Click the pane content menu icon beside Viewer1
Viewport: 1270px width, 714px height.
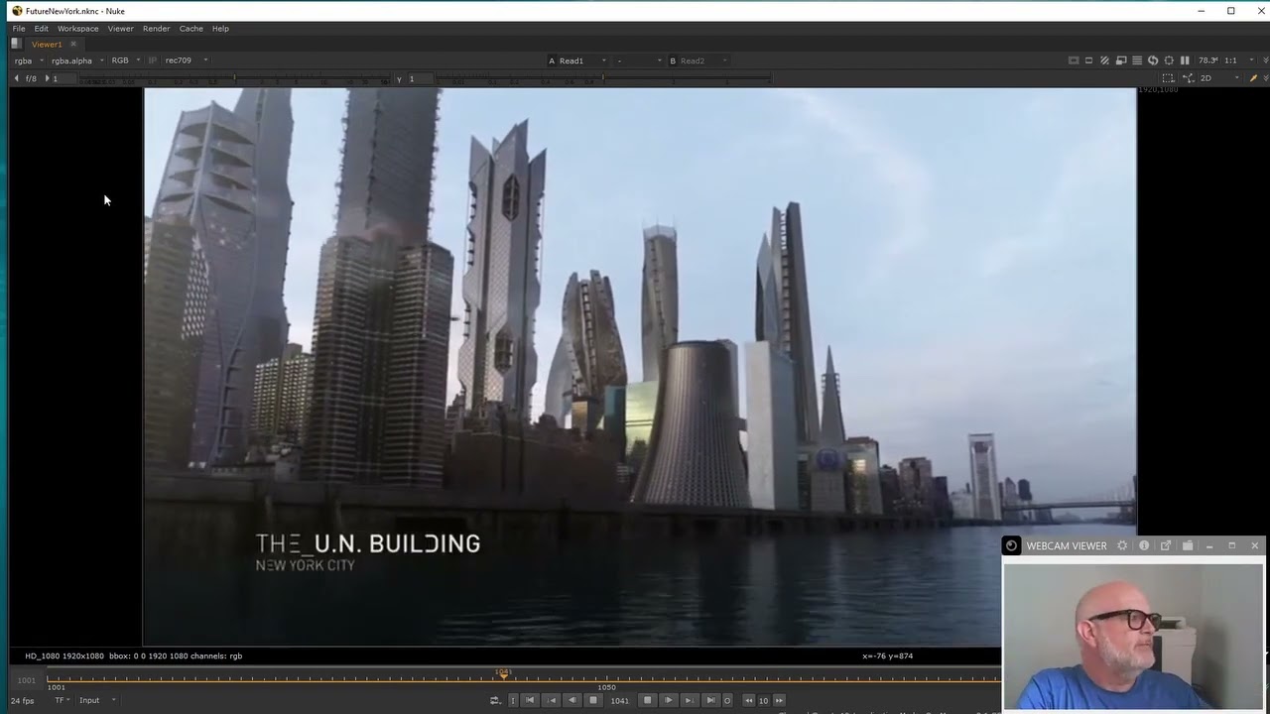click(x=16, y=45)
